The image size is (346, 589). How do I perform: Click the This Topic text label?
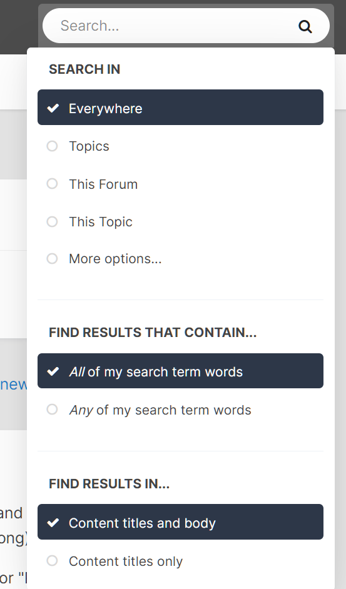pyautogui.click(x=101, y=221)
